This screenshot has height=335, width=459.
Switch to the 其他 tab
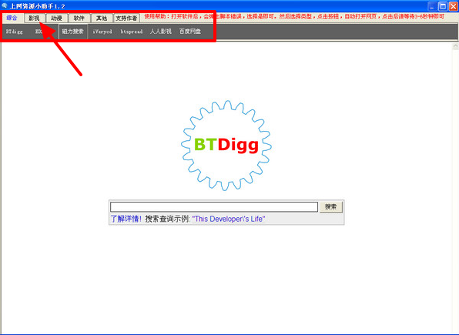pos(102,18)
